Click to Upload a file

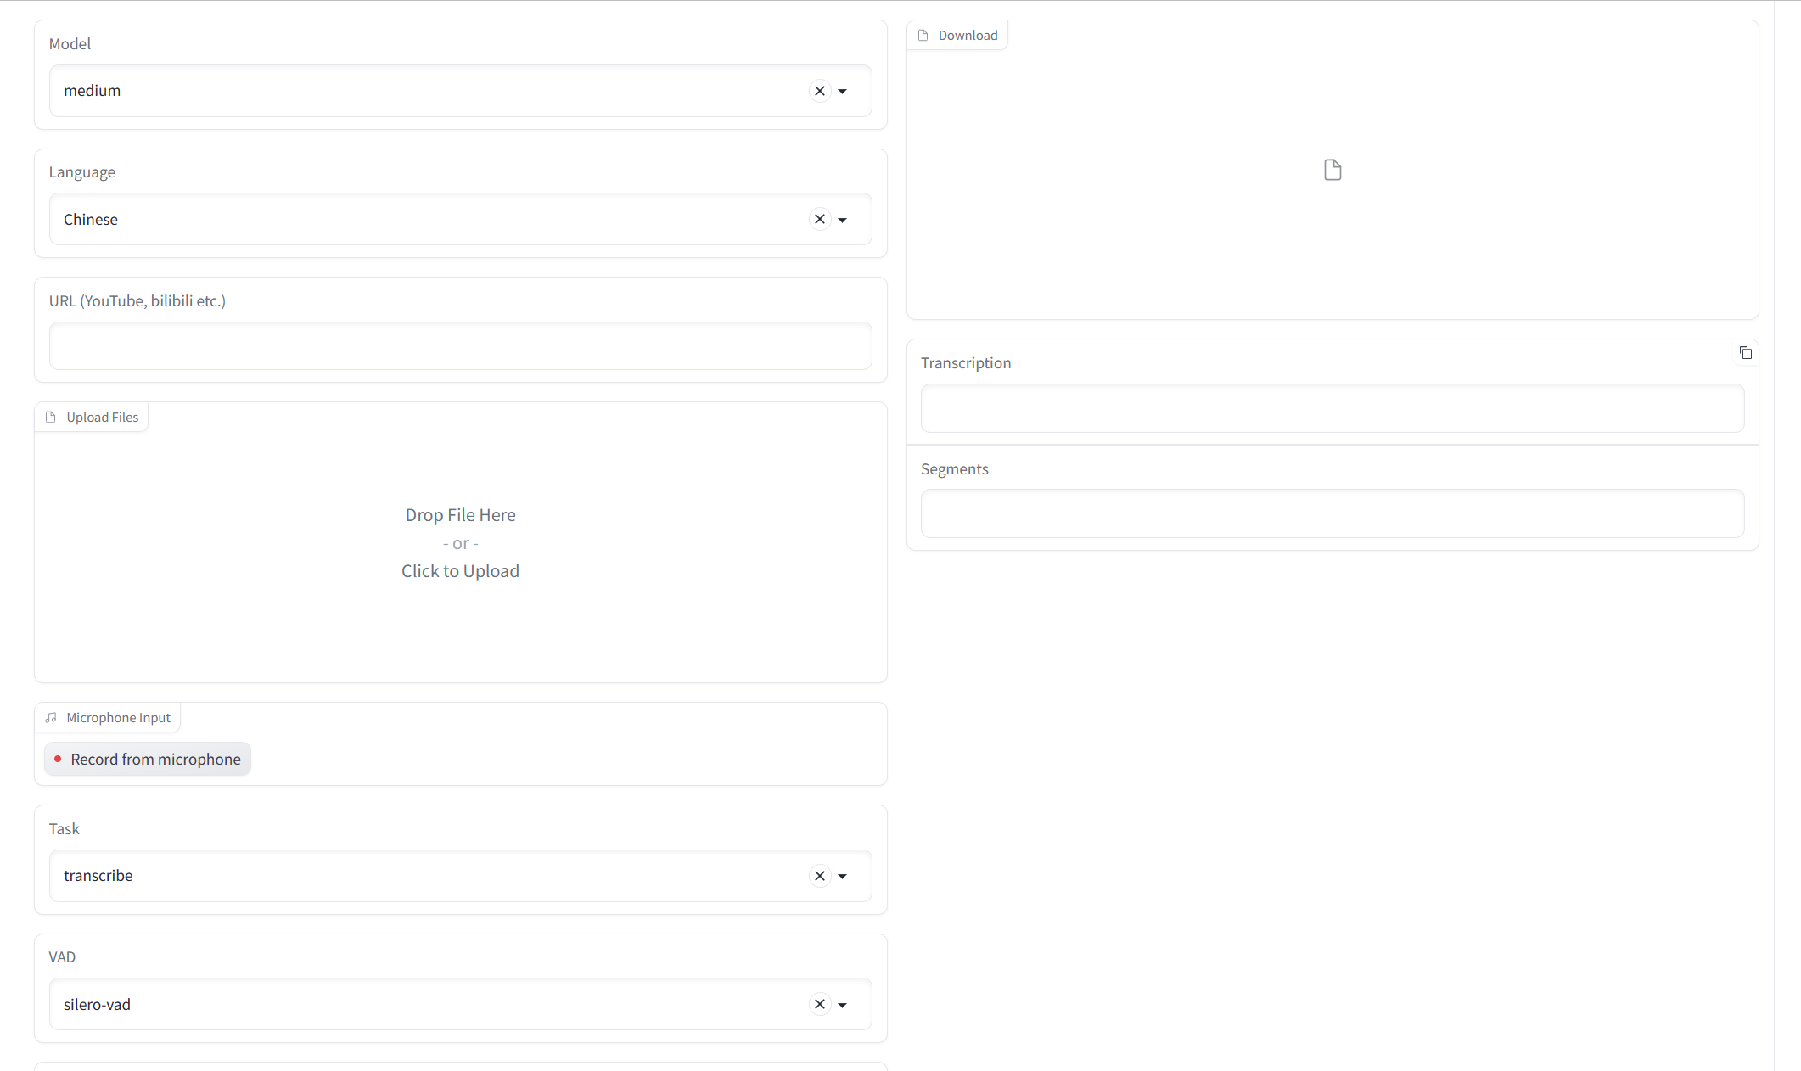[x=460, y=571]
